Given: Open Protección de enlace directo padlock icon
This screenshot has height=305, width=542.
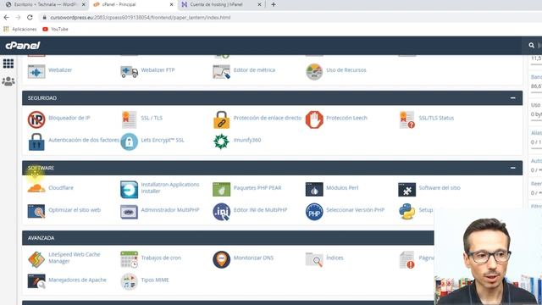Looking at the screenshot, I should click(222, 119).
